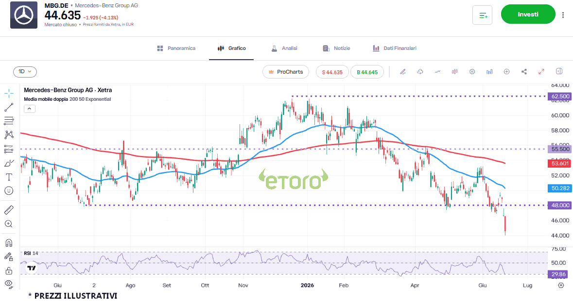Click the RSI 14 indicator legend
Image resolution: width=573 pixels, height=301 pixels.
tap(31, 253)
